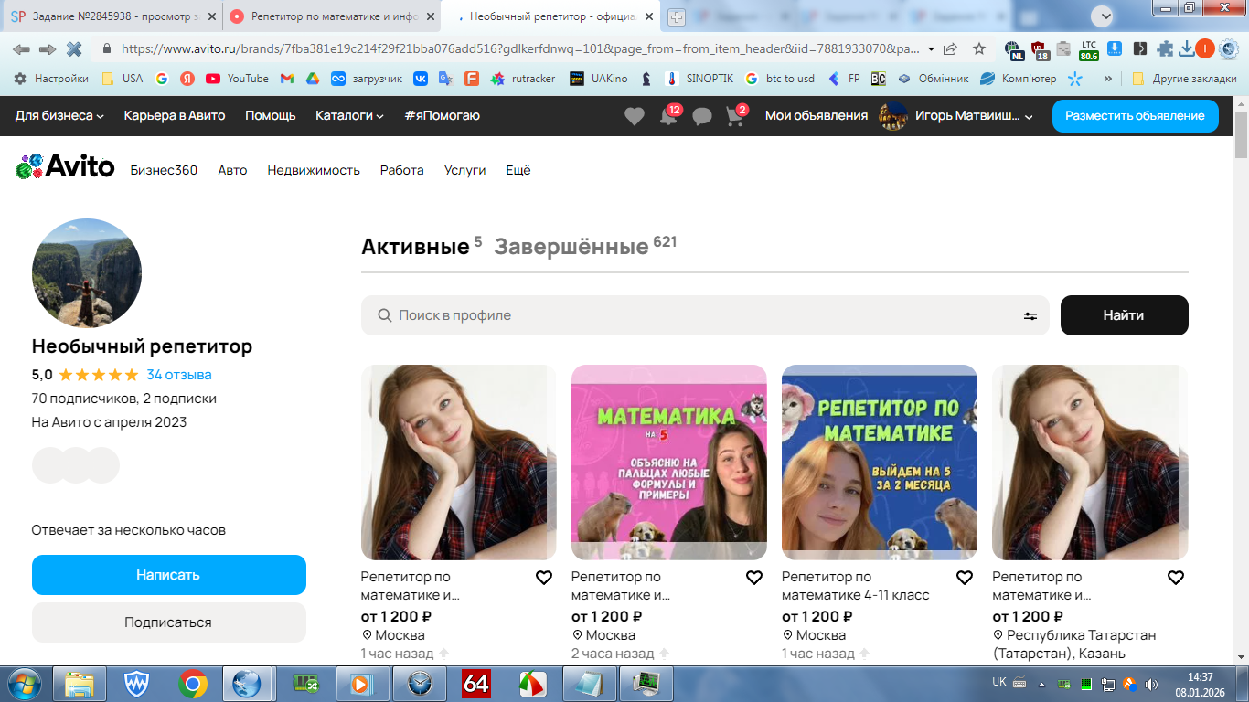Open the messages speech bubble icon
This screenshot has height=702, width=1249.
tap(702, 116)
